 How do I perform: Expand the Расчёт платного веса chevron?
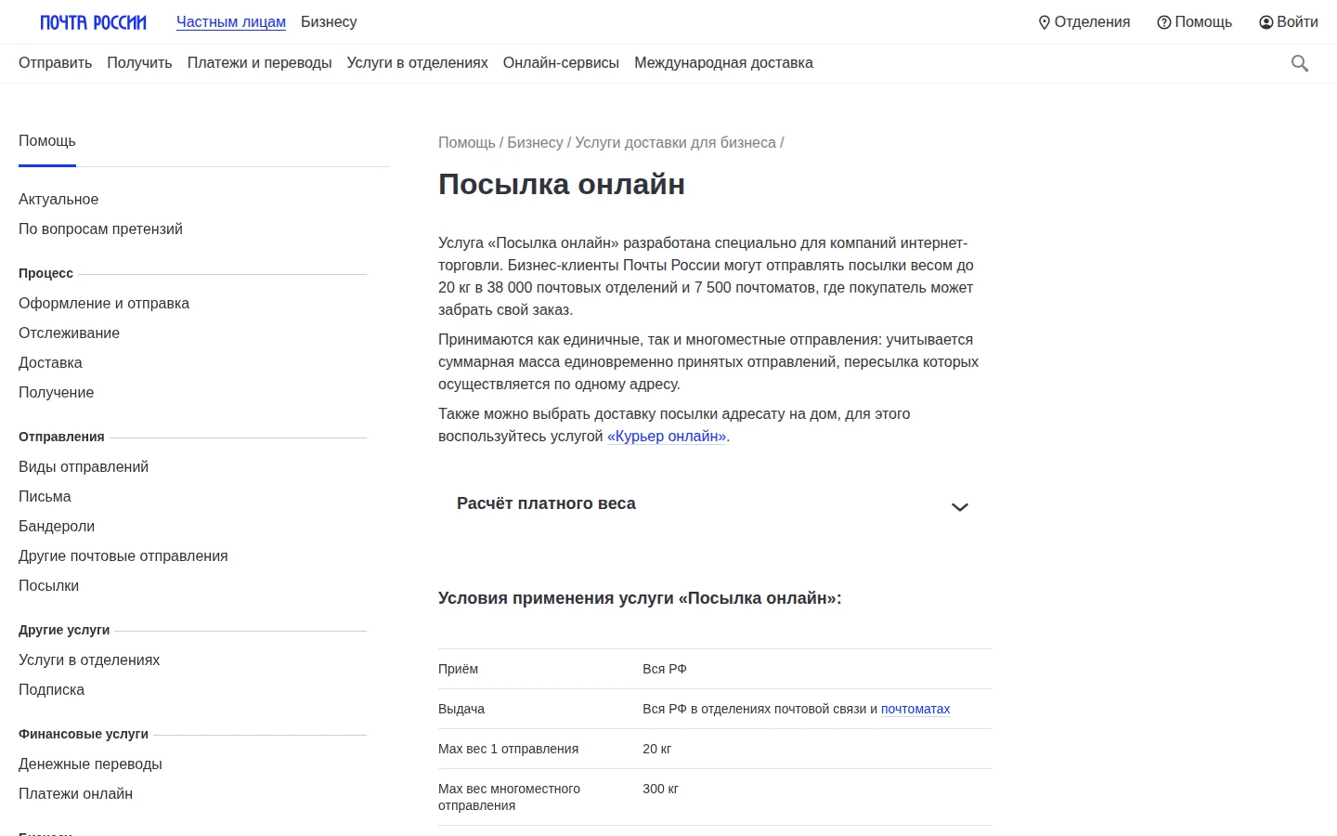pos(960,507)
